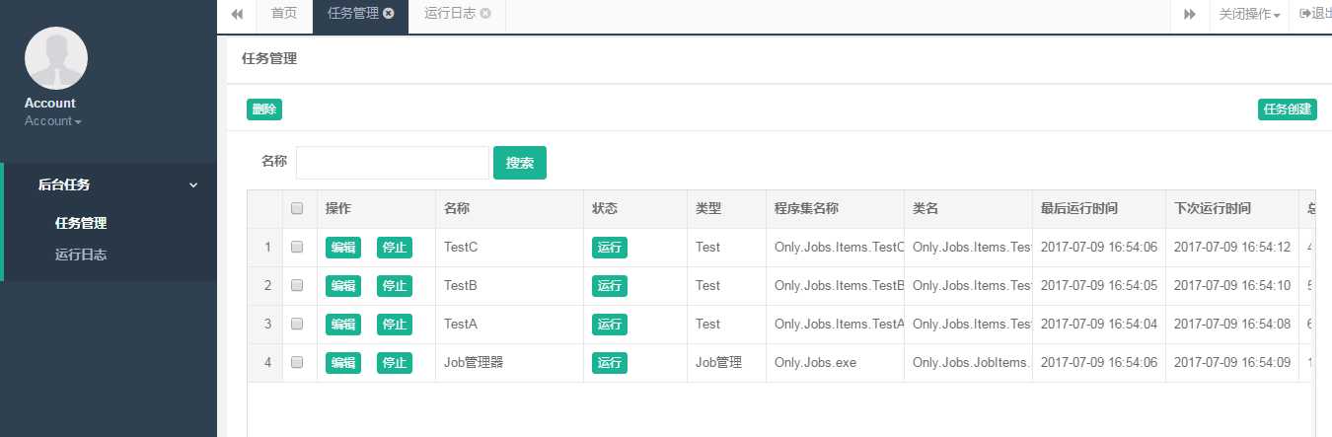1332x437 pixels.
Task: Click the 2017-07-09 16:54:04 last run time
Action: coord(1099,324)
